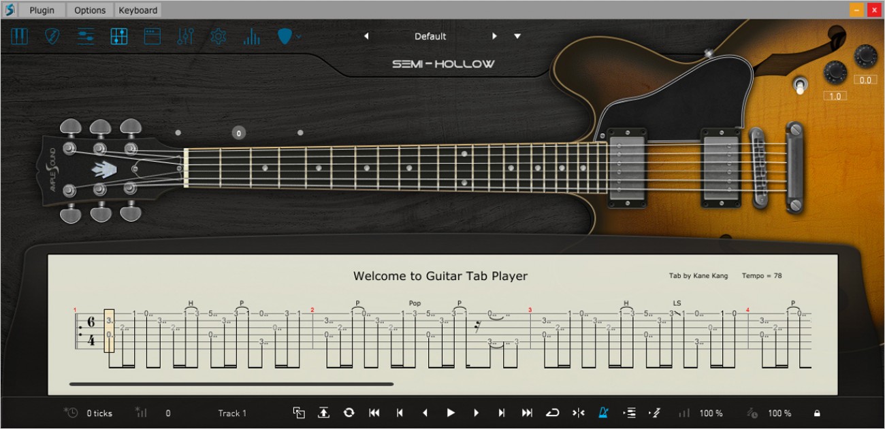Click the velocity percentage 100 % value
This screenshot has width=885, height=429.
pos(711,413)
